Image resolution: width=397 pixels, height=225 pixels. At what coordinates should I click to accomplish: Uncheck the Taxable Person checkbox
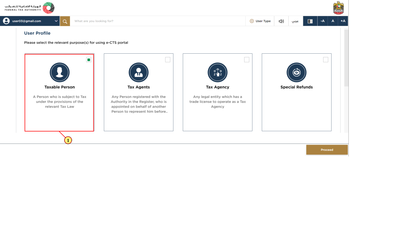click(89, 60)
